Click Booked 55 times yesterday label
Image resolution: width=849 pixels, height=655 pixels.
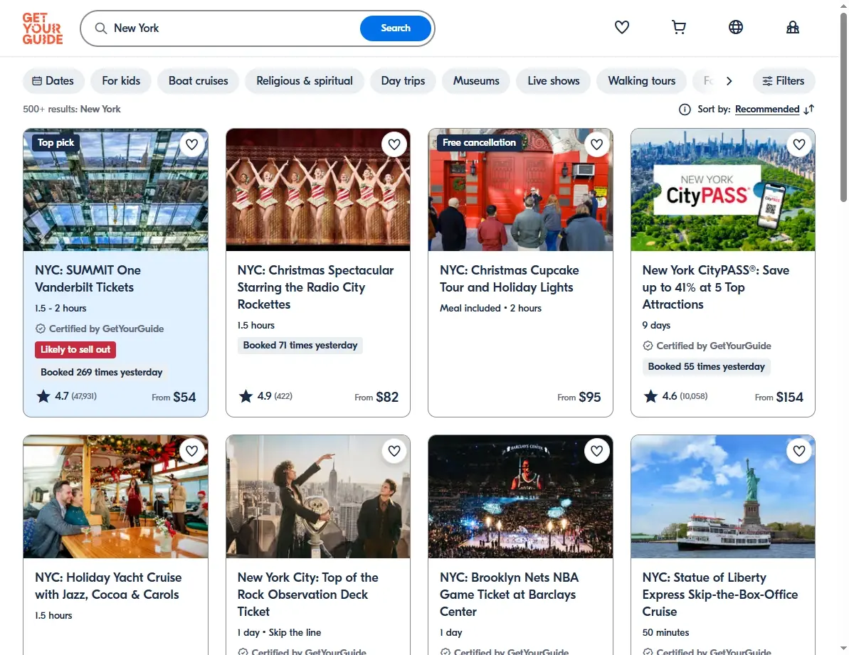click(x=706, y=367)
